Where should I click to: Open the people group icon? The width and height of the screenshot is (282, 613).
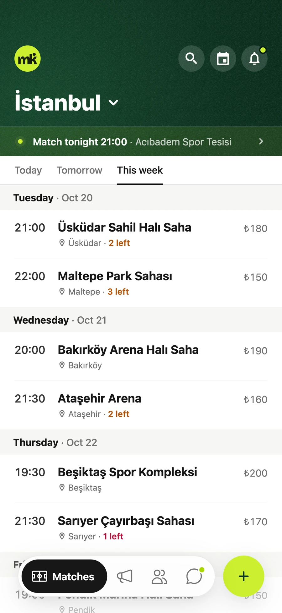click(x=159, y=576)
